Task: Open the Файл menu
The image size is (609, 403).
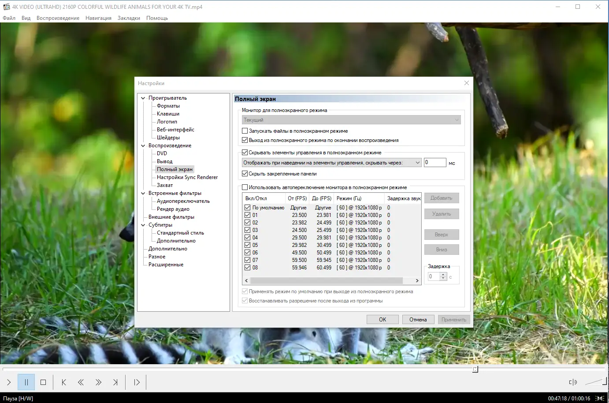Action: [x=9, y=18]
